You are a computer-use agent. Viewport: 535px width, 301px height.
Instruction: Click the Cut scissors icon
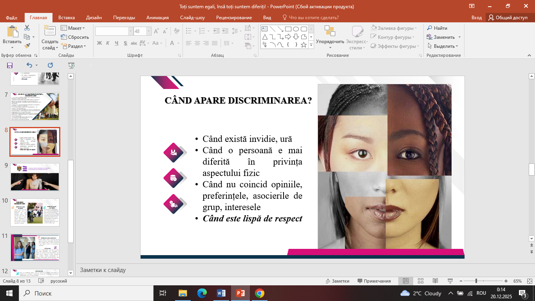[x=27, y=28]
